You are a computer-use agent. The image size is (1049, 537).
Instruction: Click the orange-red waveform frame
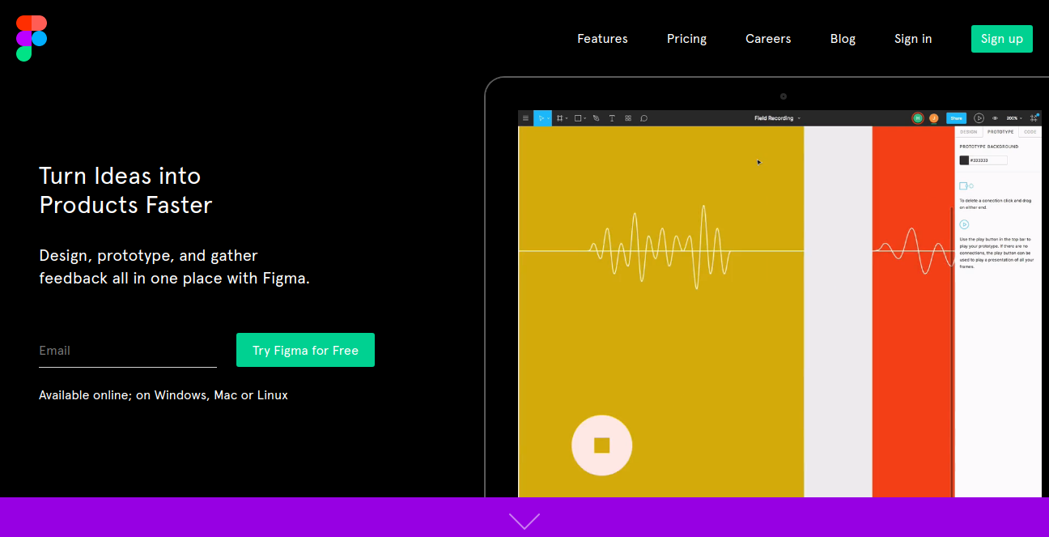click(x=913, y=312)
